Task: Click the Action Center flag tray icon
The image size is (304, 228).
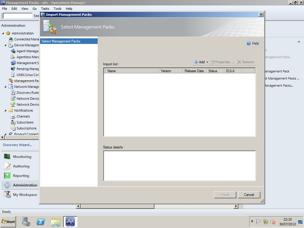Action: coord(258,221)
